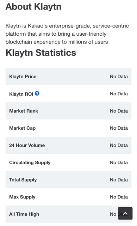Select the Total Supply row label

point(23,180)
